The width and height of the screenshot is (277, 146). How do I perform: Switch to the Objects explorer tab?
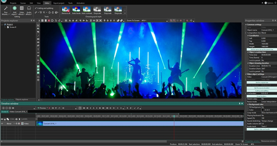[x=22, y=99]
